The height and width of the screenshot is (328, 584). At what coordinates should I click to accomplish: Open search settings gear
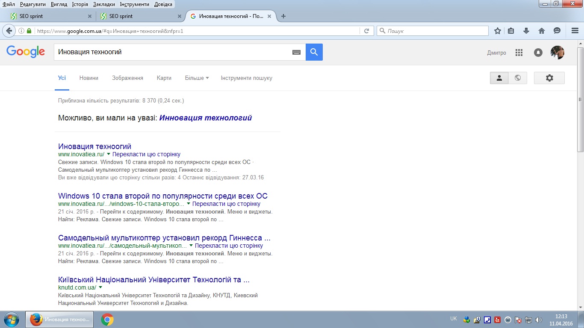click(x=549, y=78)
